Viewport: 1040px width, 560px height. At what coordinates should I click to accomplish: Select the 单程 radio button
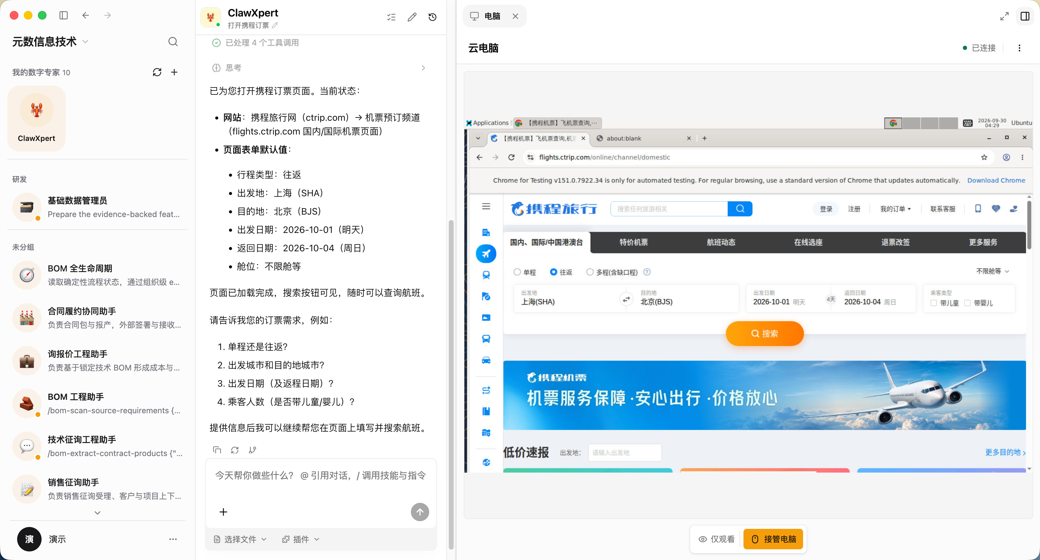[x=517, y=272]
